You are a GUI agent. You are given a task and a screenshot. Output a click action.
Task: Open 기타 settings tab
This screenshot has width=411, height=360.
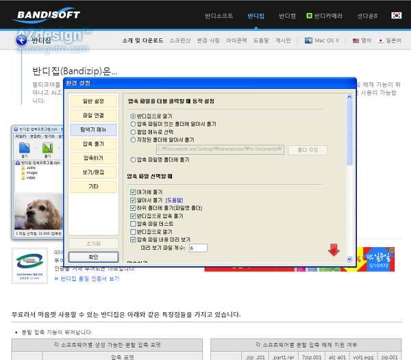[93, 186]
